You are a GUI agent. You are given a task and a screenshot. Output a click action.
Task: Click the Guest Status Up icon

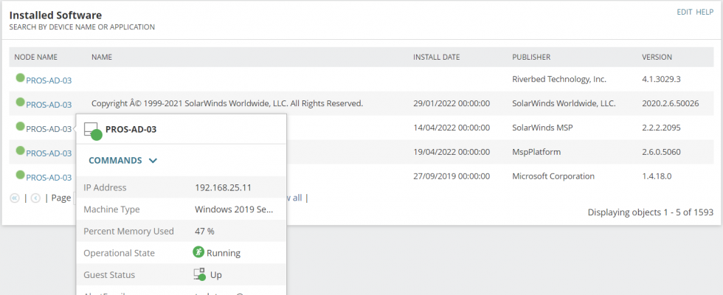click(199, 274)
